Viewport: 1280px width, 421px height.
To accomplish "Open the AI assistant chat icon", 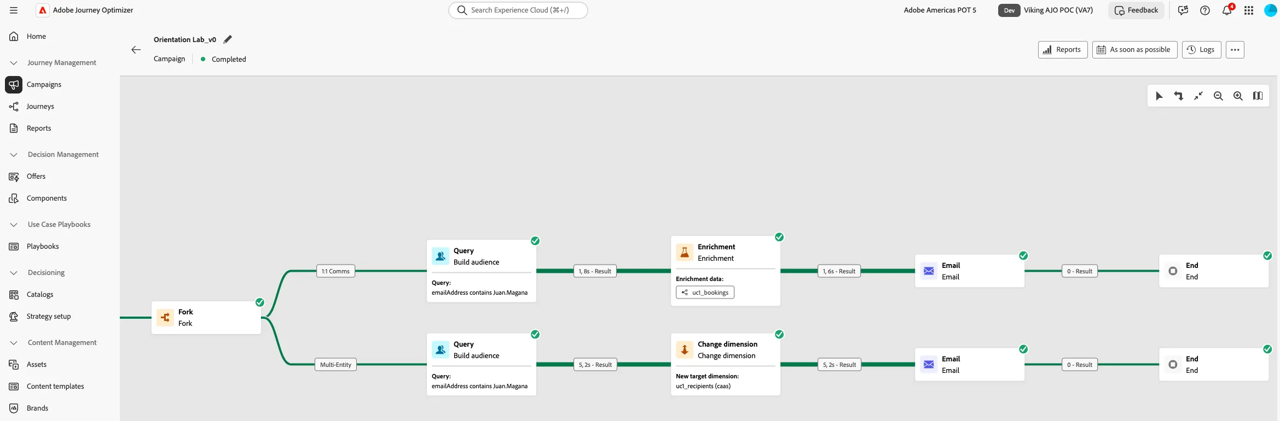I will pos(1183,10).
